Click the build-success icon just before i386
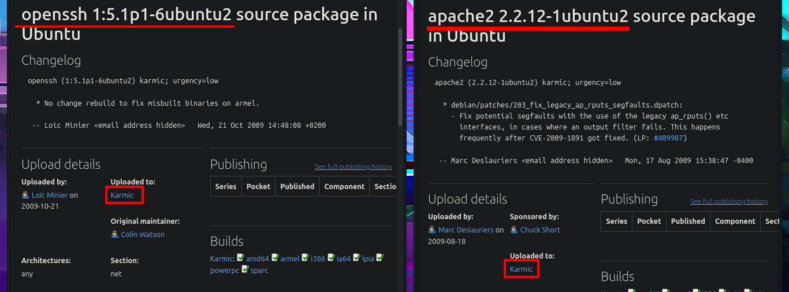The height and width of the screenshot is (292, 789). click(x=306, y=258)
